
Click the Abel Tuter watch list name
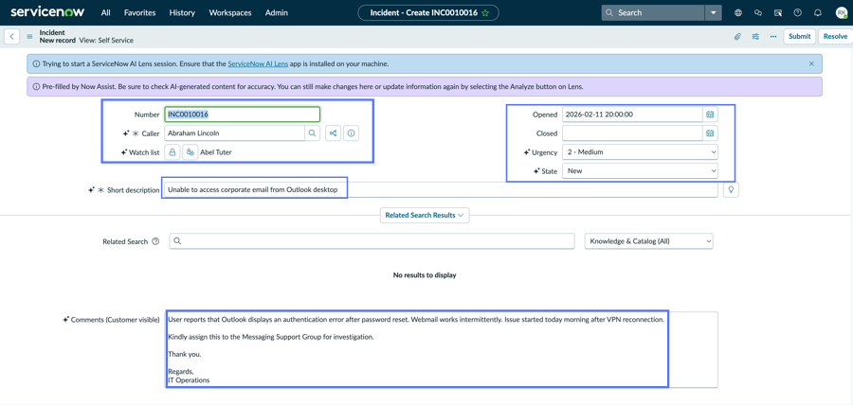point(216,152)
